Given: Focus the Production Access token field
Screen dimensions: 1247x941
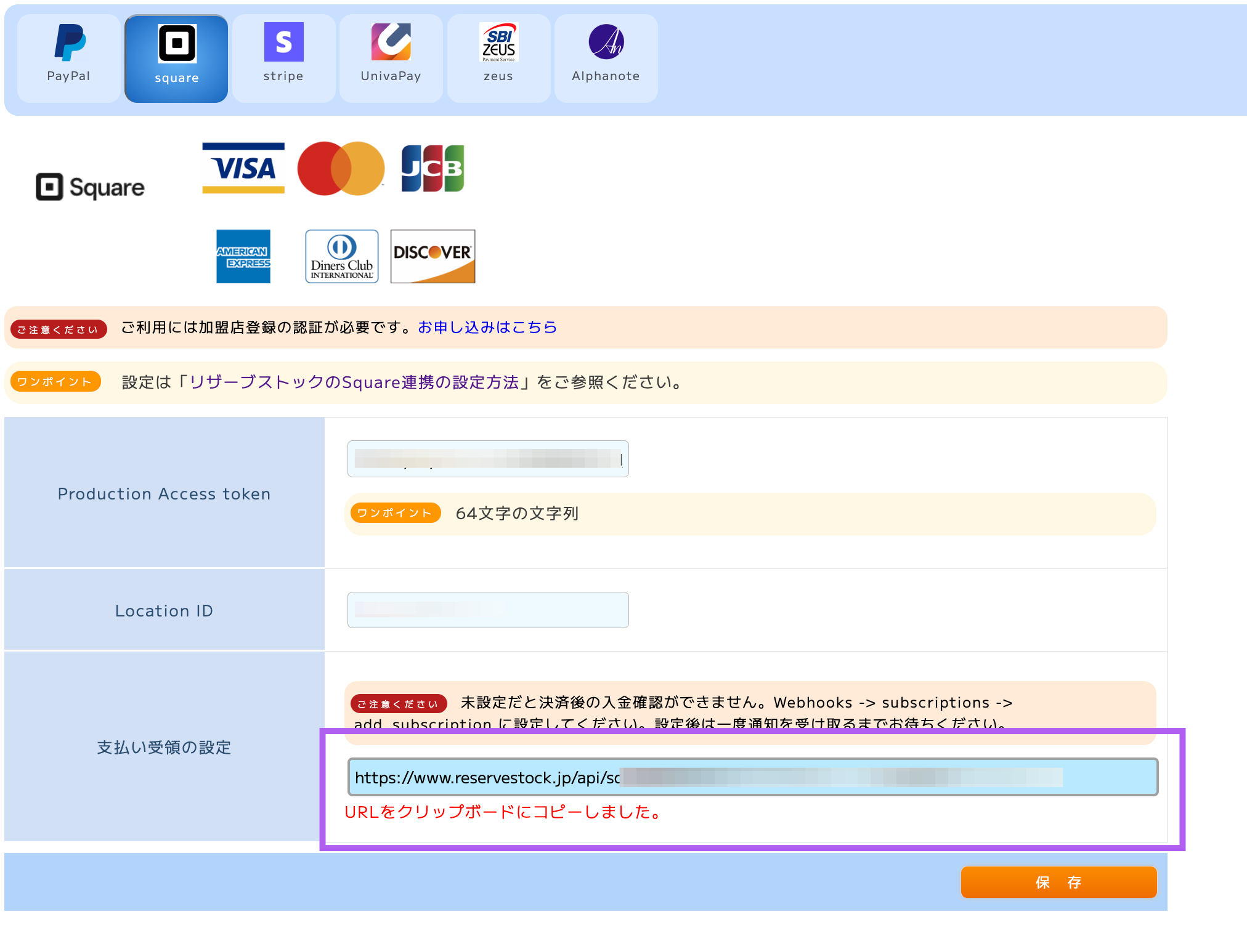Looking at the screenshot, I should pos(488,459).
